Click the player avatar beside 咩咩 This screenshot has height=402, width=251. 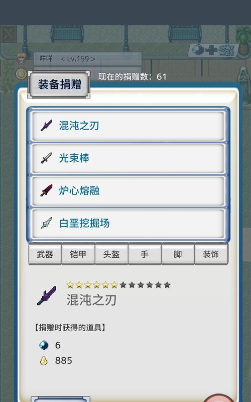[x=22, y=59]
